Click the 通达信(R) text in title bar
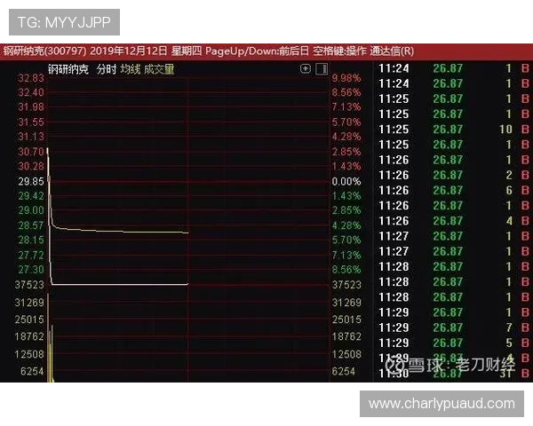This screenshot has height=426, width=533. [392, 51]
